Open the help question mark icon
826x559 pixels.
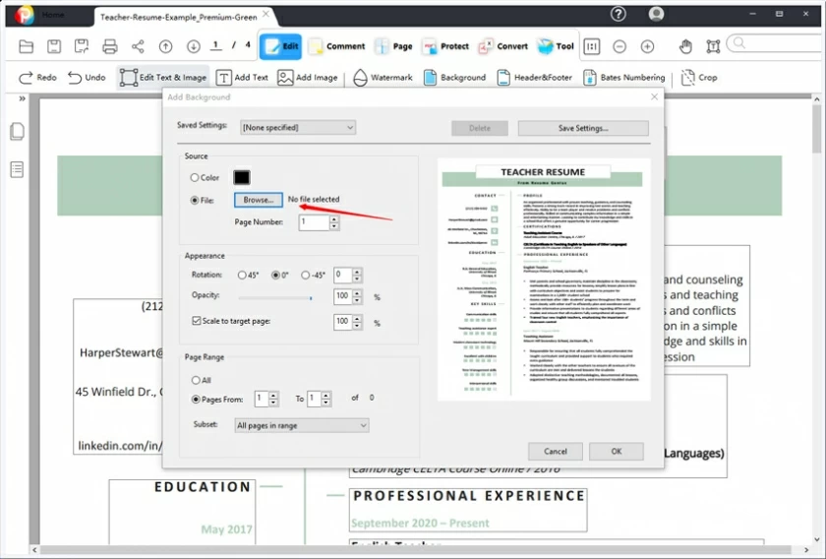[x=618, y=14]
